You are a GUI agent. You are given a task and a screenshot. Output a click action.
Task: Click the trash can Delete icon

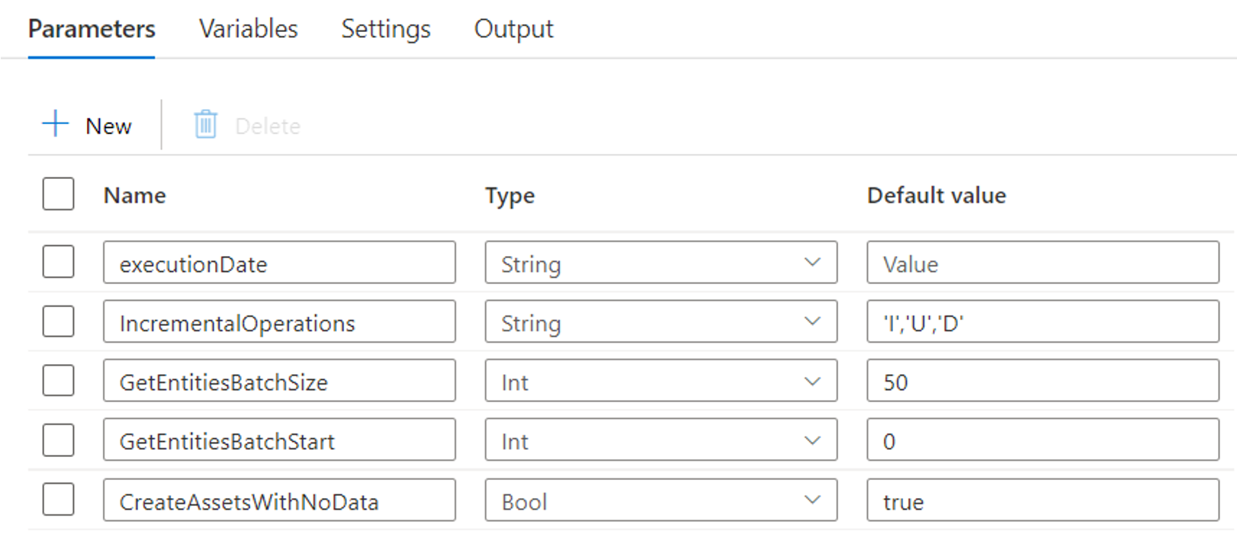(205, 124)
